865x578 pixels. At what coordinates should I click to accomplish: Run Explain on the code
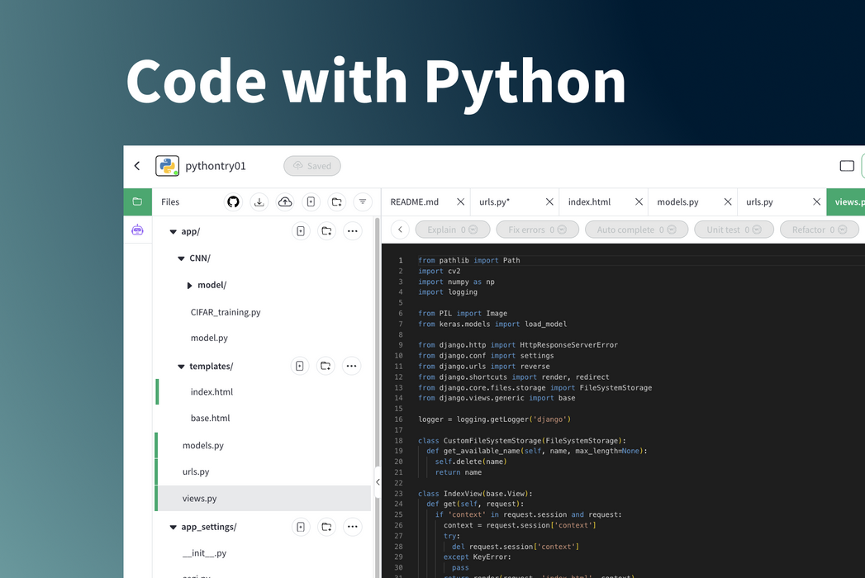point(453,230)
